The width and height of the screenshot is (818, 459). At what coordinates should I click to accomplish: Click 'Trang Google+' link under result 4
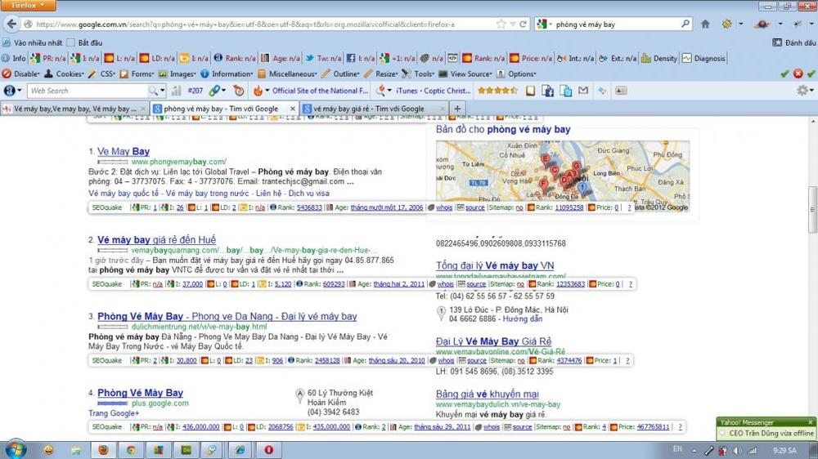point(114,413)
